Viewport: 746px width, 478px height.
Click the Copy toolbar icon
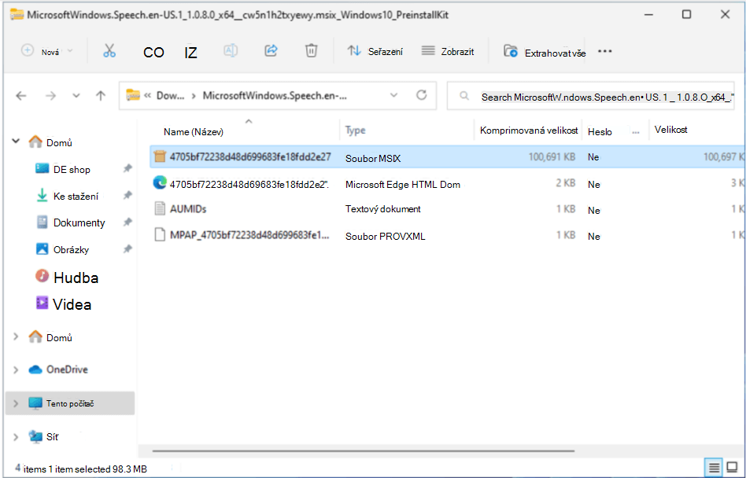click(153, 52)
